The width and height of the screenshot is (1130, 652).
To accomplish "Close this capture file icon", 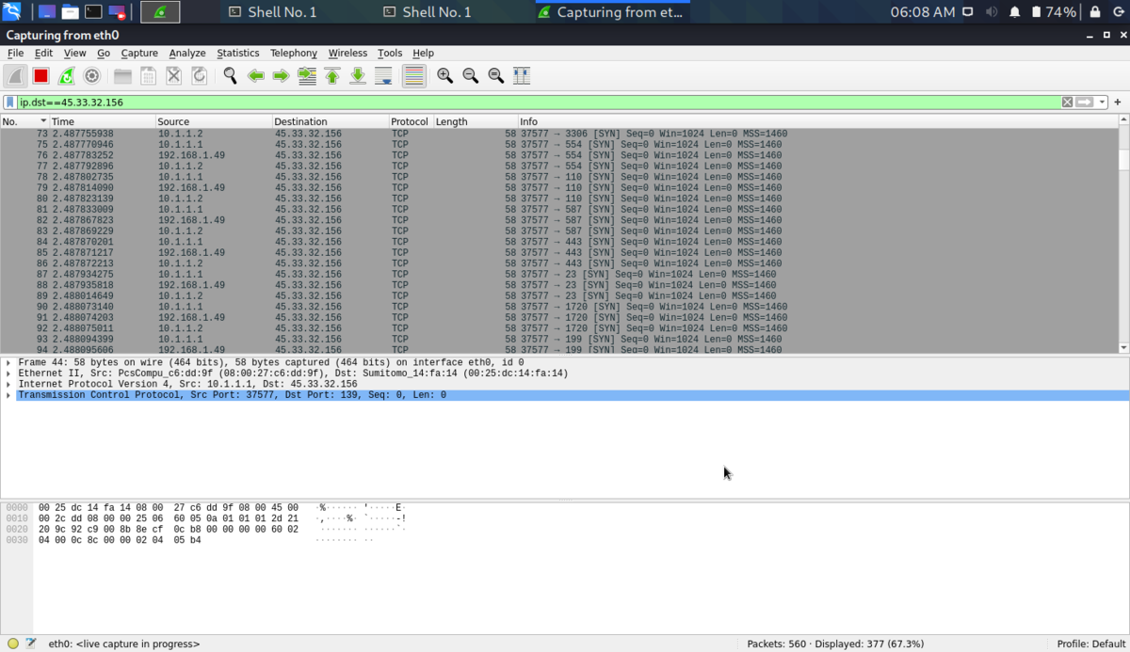I will (173, 76).
